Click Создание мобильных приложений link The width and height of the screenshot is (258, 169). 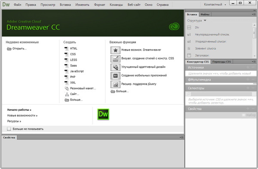click(x=144, y=75)
